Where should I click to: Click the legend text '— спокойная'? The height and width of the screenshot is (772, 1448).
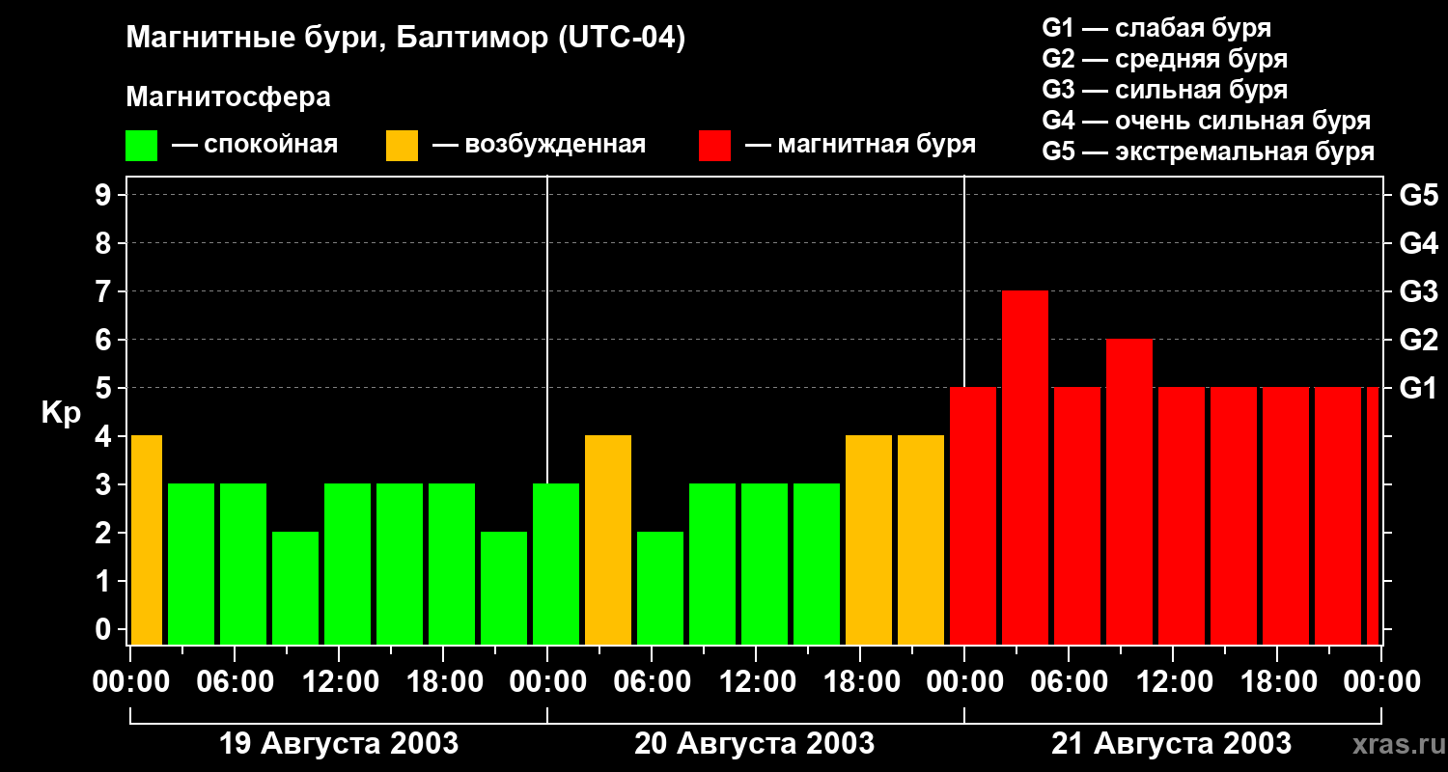click(254, 145)
